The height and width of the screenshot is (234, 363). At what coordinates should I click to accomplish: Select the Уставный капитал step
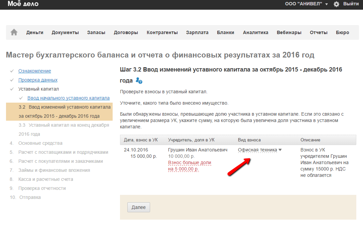38,89
